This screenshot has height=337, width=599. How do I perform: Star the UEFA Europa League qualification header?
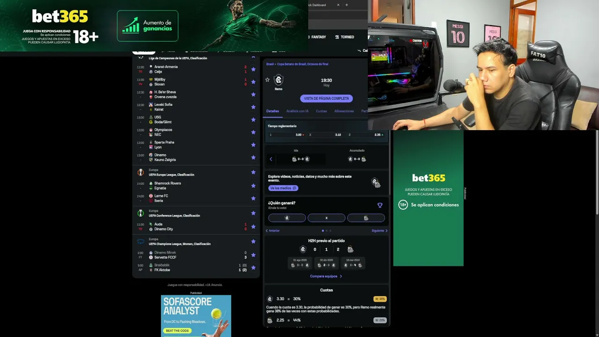pos(253,172)
